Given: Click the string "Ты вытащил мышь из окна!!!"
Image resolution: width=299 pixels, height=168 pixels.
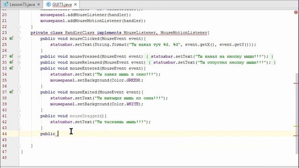Looking at the screenshot, I should 129,98.
